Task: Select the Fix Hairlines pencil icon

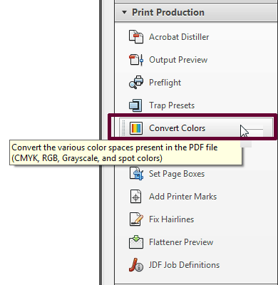Action: coord(136,219)
